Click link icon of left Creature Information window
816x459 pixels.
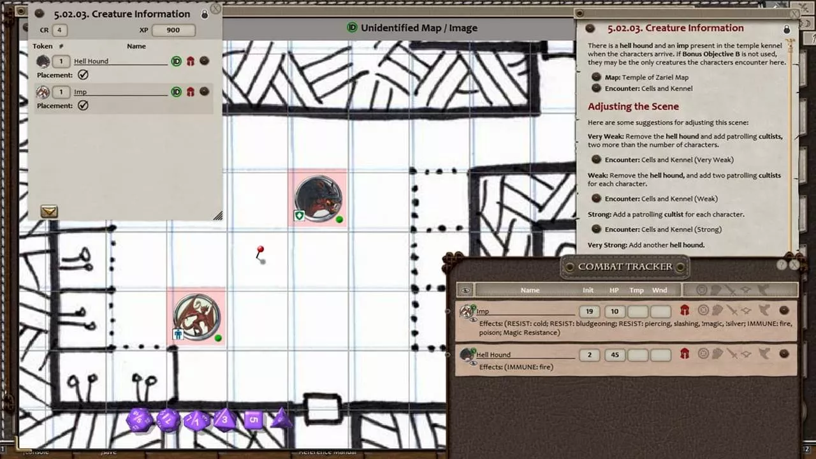(40, 13)
